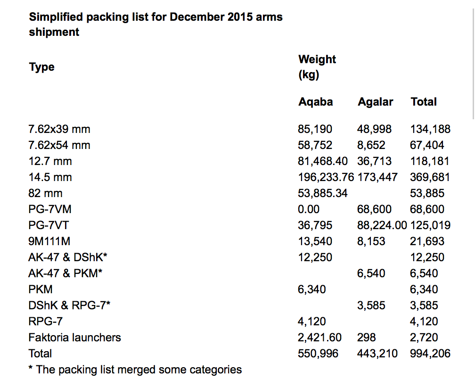Click the grand total value 994,206
Viewport: 475px width, 380px height.
click(430, 354)
